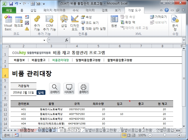The image size is (188, 140).
Task: Expand the formula bar chevron
Action: click(184, 40)
